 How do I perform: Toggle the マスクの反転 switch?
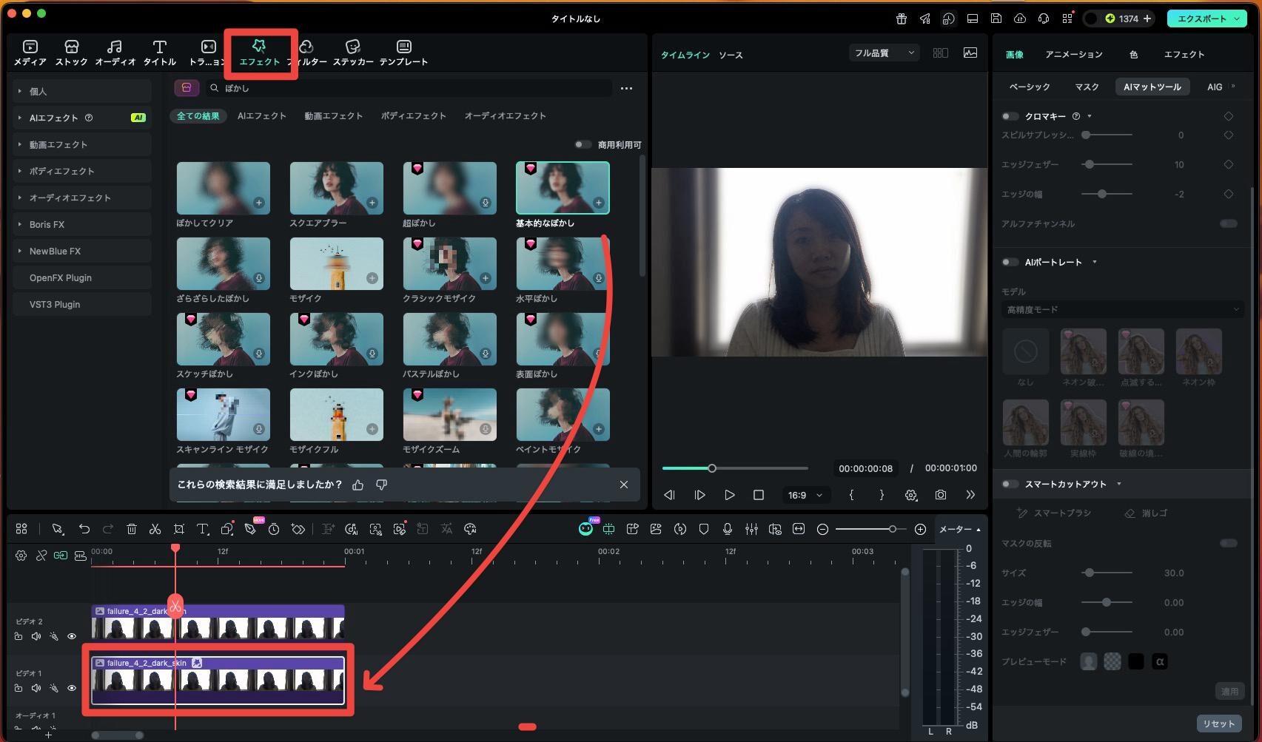click(1229, 543)
